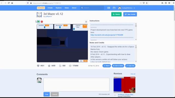Open the Scratch logo home link
The width and height of the screenshot is (175, 98).
41,8
